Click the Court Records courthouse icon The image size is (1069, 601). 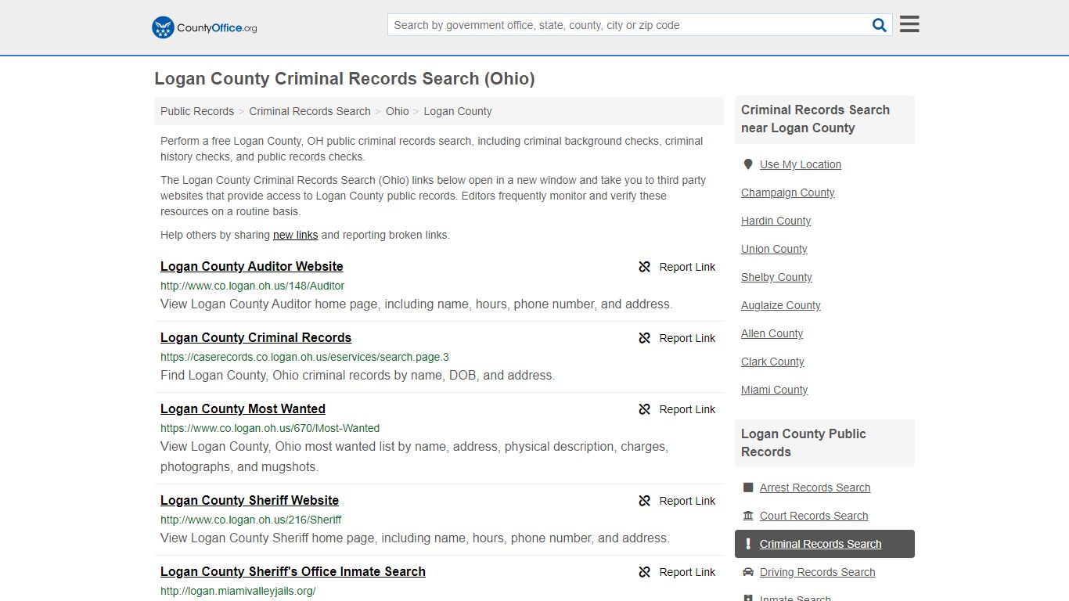click(748, 516)
